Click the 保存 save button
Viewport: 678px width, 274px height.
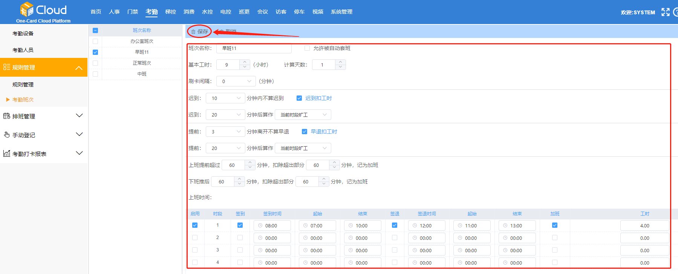click(199, 32)
